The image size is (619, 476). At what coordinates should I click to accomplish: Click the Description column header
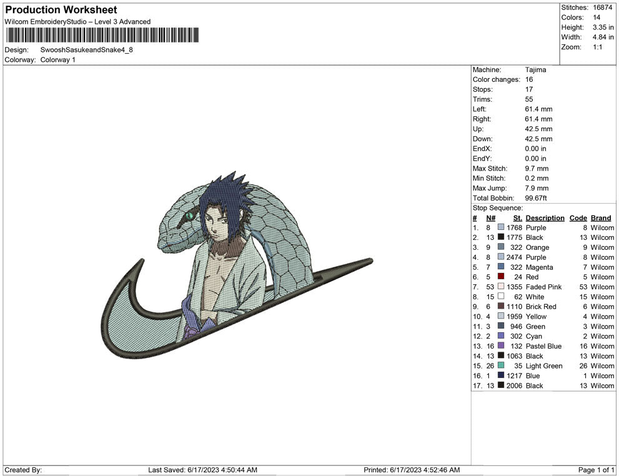545,218
